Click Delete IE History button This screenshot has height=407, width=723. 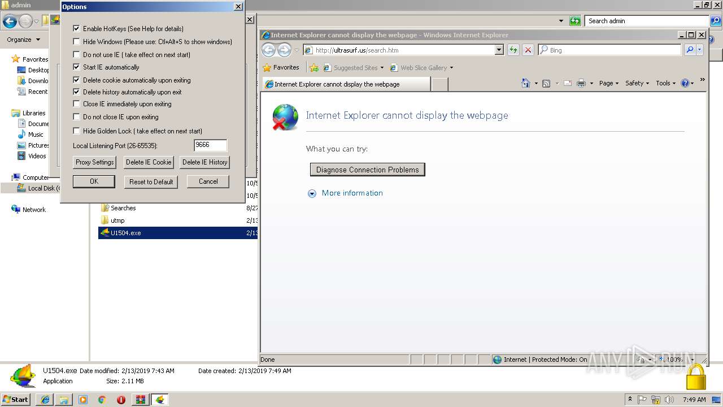click(205, 162)
